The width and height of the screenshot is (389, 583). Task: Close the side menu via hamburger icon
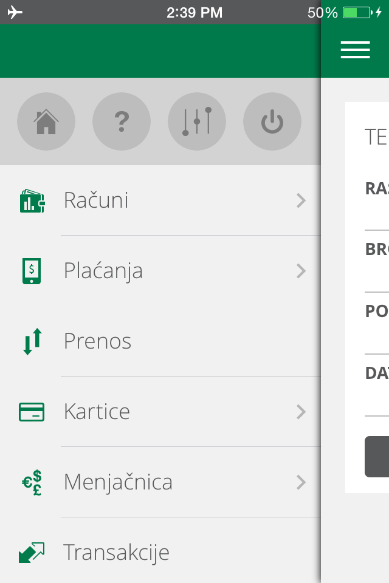pyautogui.click(x=356, y=50)
